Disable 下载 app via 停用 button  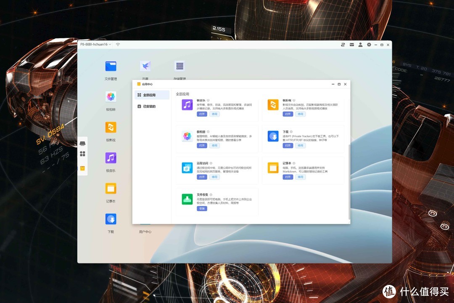tap(300, 146)
